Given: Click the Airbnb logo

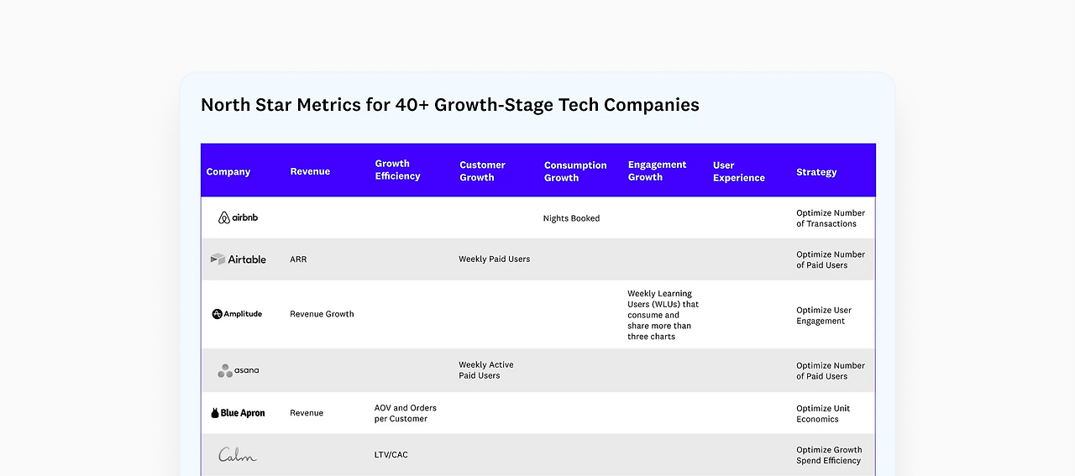Looking at the screenshot, I should tap(238, 218).
